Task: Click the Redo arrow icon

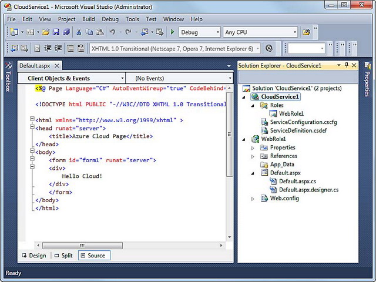Action: [128, 32]
